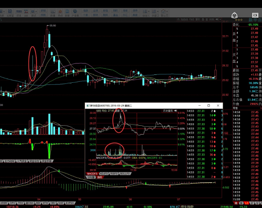Click the 历史回忆 collapse arrow icon
The width and height of the screenshot is (262, 208).
[x=176, y=111]
